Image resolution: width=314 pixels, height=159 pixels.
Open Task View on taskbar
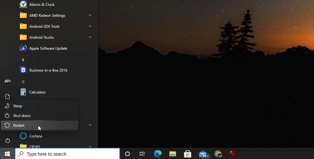coord(142,154)
